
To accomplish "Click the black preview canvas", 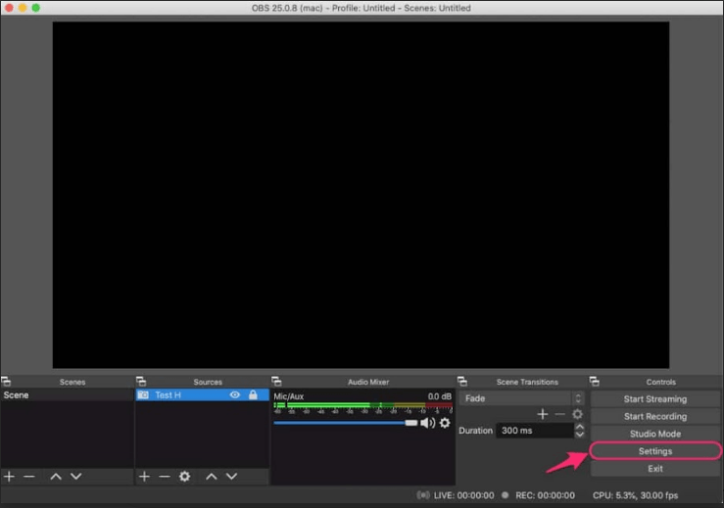I will [361, 195].
